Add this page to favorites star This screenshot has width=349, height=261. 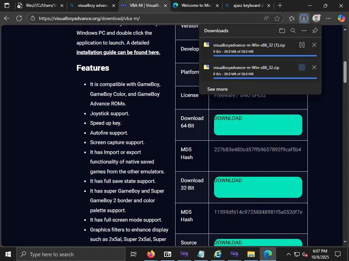(277, 18)
